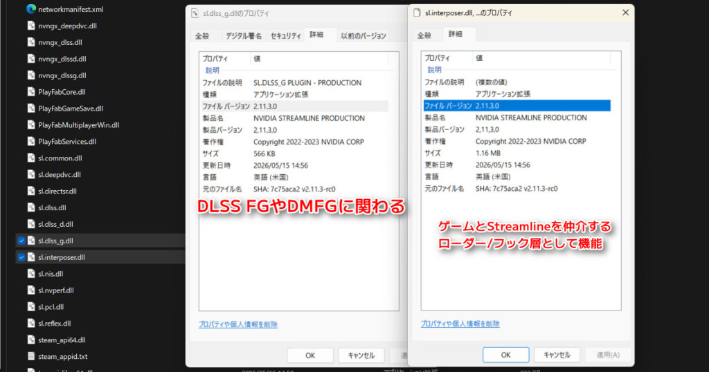Click the sl.nvperf.dll file icon

pos(31,290)
